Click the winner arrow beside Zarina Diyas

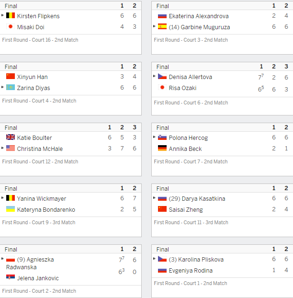(2, 87)
